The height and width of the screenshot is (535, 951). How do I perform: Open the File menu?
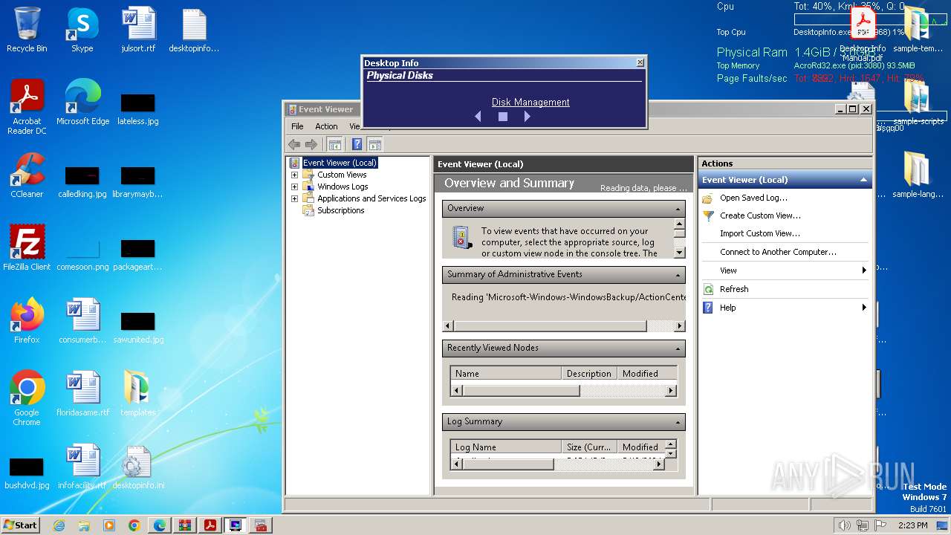[x=297, y=126]
